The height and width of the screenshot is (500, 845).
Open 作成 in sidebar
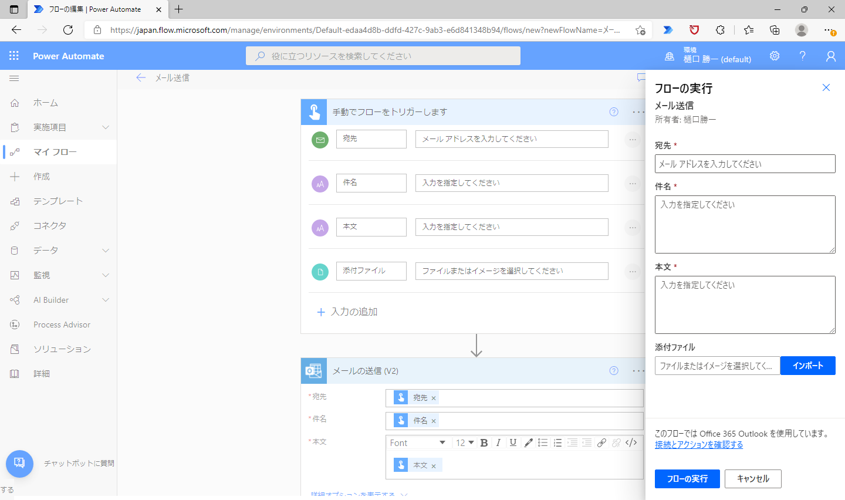tap(42, 177)
